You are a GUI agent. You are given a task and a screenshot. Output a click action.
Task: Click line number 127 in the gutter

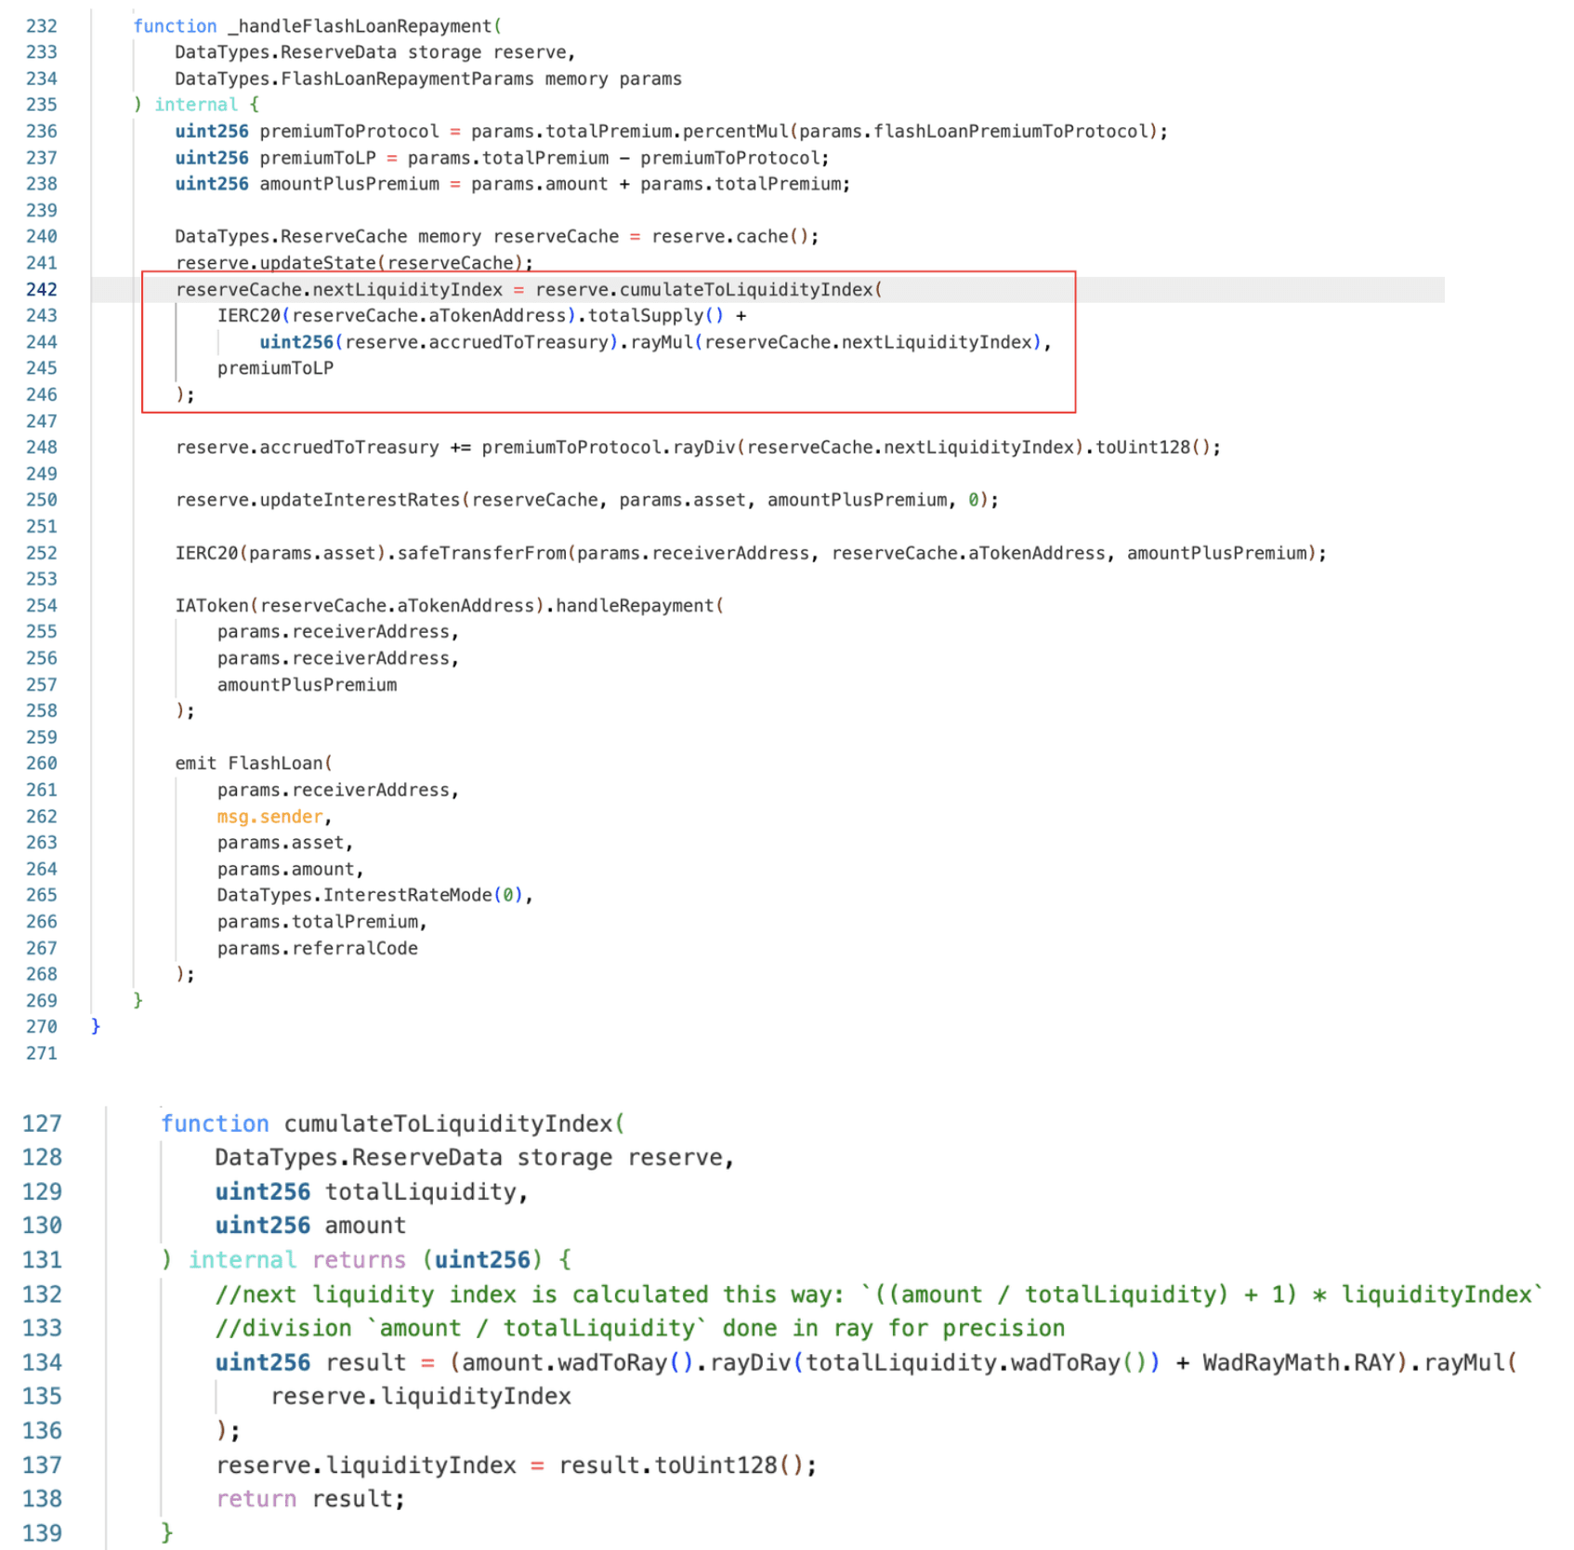point(42,1123)
